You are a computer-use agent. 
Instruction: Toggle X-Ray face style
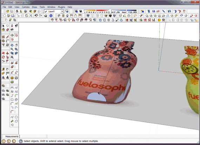88,16
